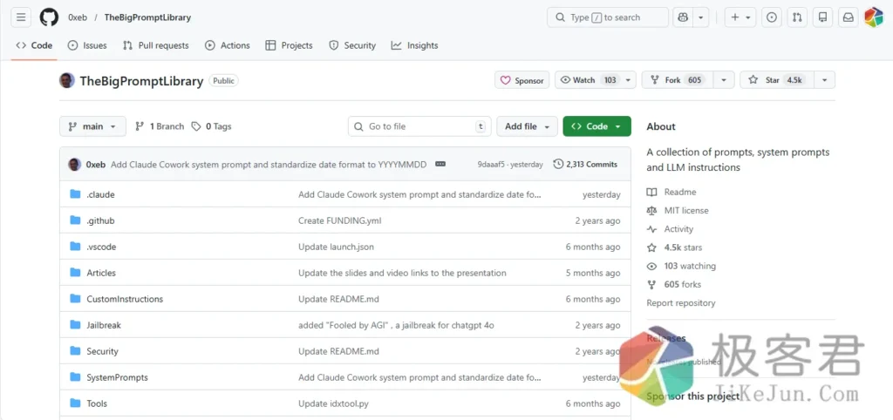Click the user profile avatar
The height and width of the screenshot is (420, 893).
873,17
